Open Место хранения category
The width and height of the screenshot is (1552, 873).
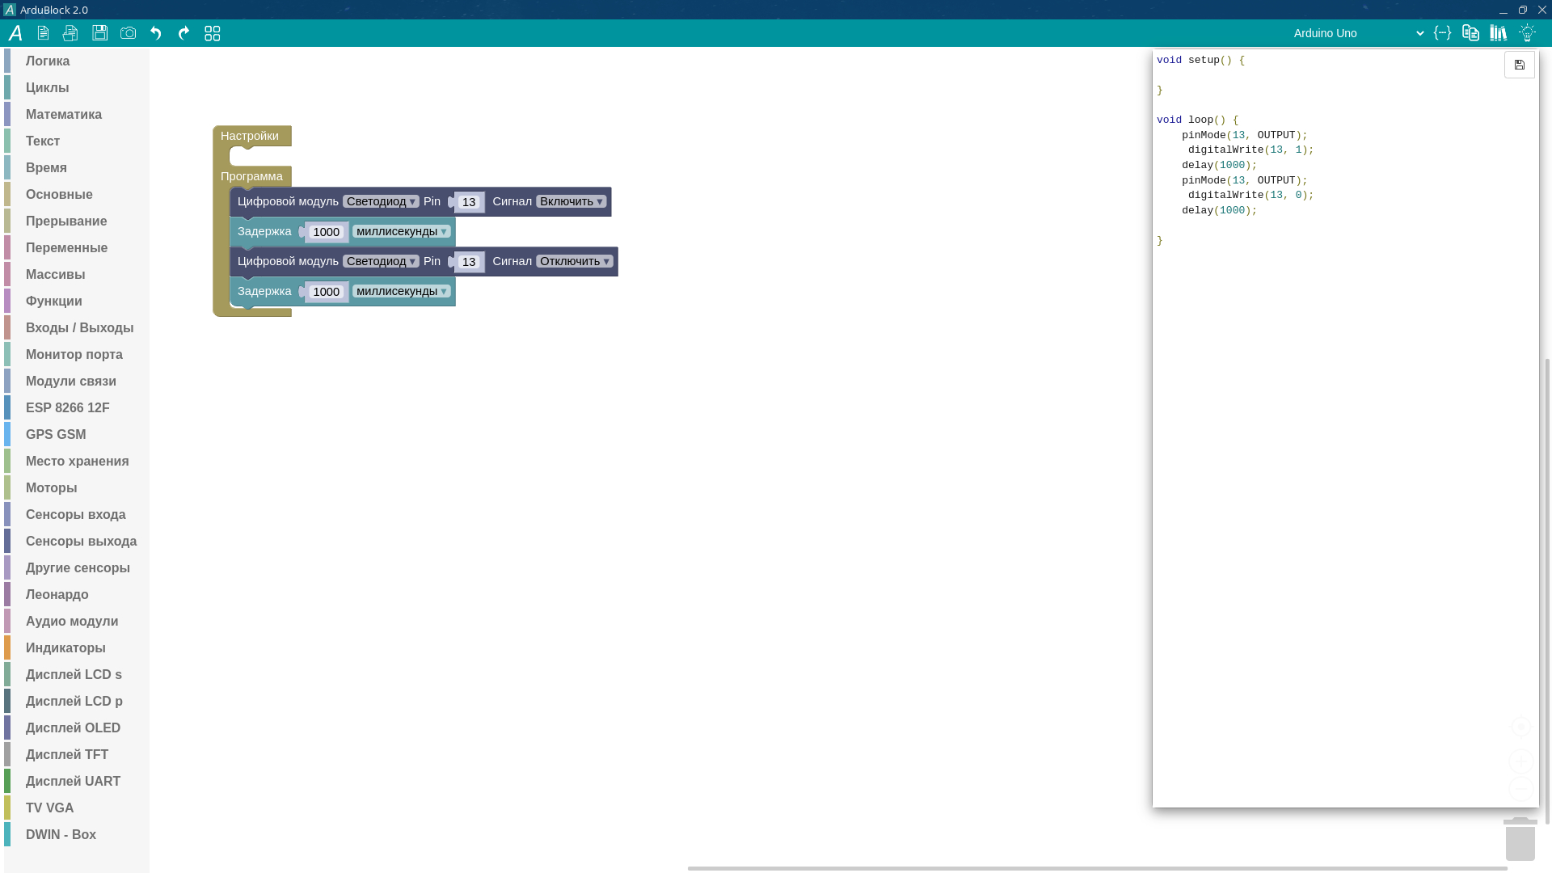coord(76,461)
